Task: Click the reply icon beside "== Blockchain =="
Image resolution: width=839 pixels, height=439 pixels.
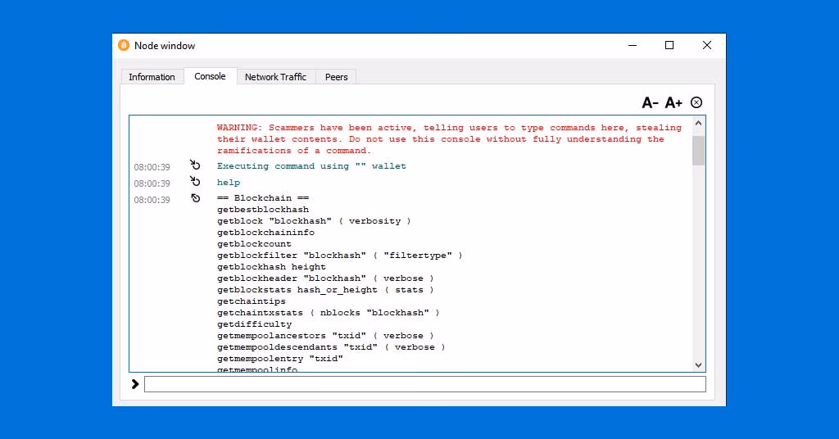Action: tap(195, 198)
